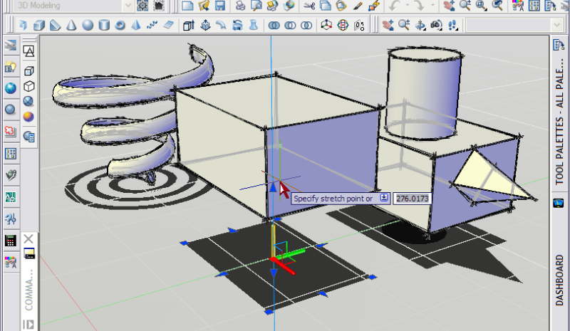Select the Torus tool

point(120,26)
